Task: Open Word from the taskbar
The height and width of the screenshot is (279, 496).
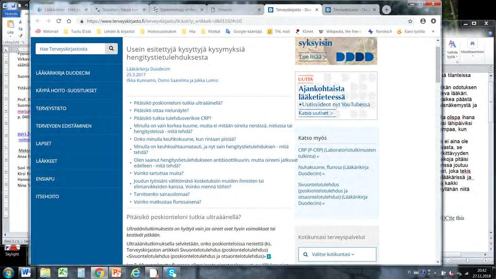Action: tap(26, 273)
